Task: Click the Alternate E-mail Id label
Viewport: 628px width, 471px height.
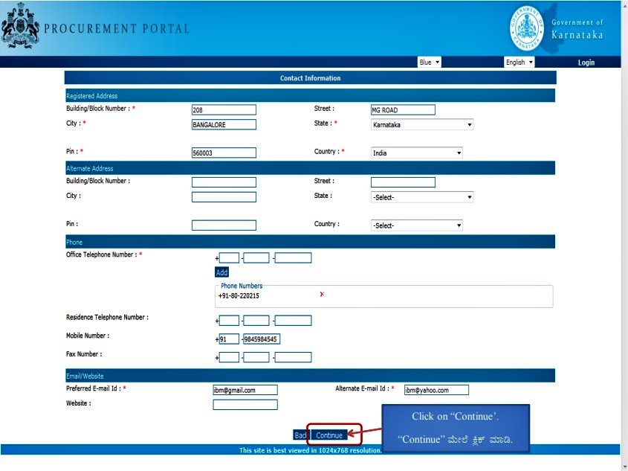Action: click(363, 388)
